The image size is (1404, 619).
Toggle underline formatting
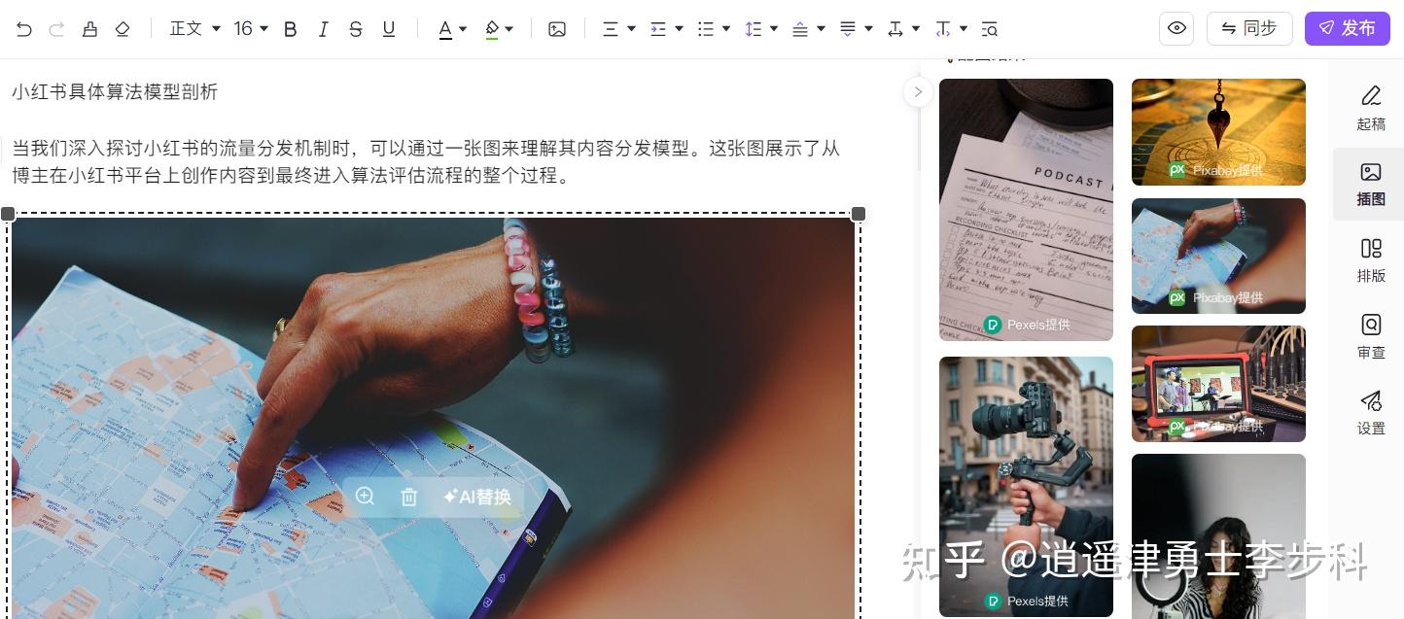click(389, 29)
